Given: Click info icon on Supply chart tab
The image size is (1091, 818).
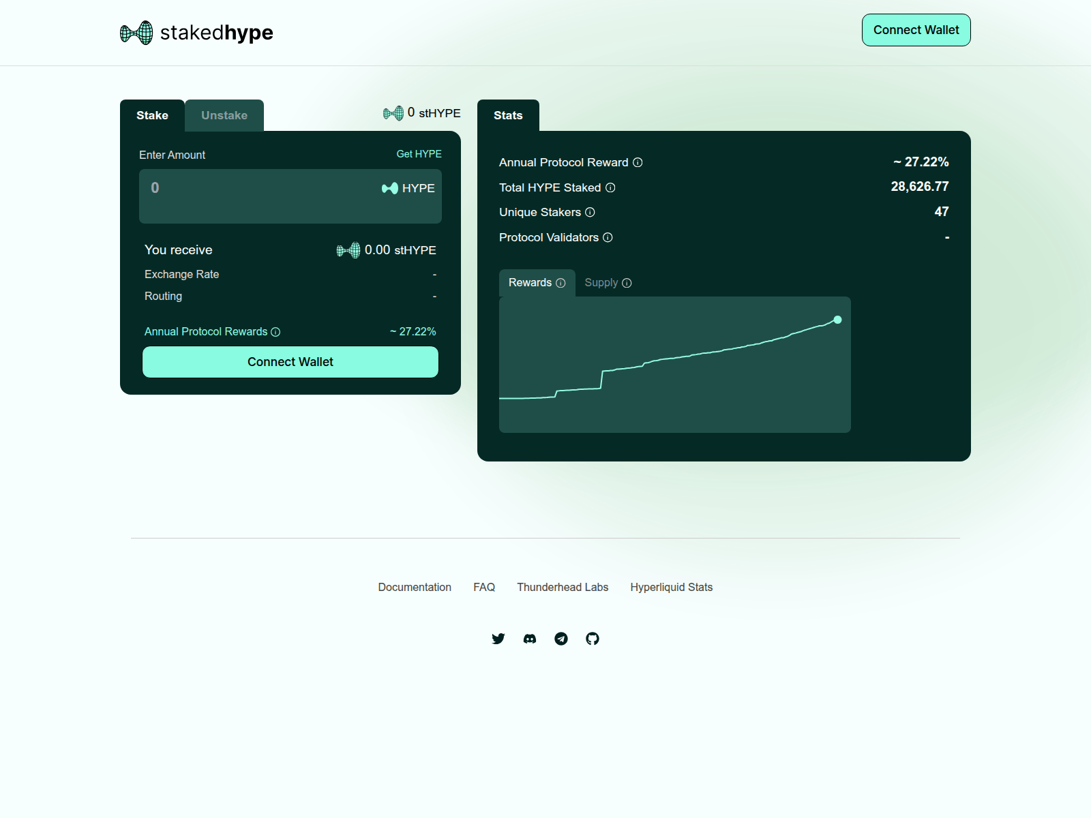Looking at the screenshot, I should click(627, 283).
